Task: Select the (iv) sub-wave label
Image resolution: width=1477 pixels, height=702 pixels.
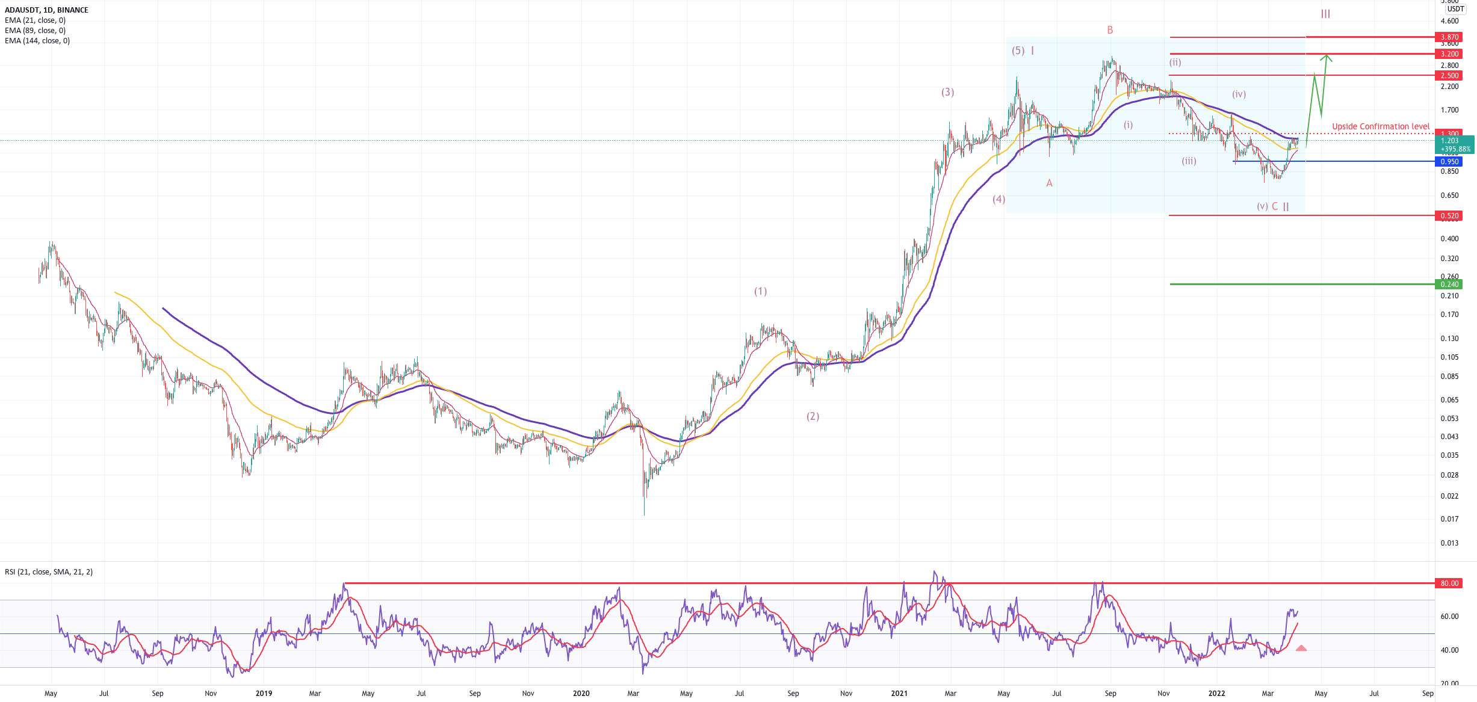Action: coord(1239,94)
